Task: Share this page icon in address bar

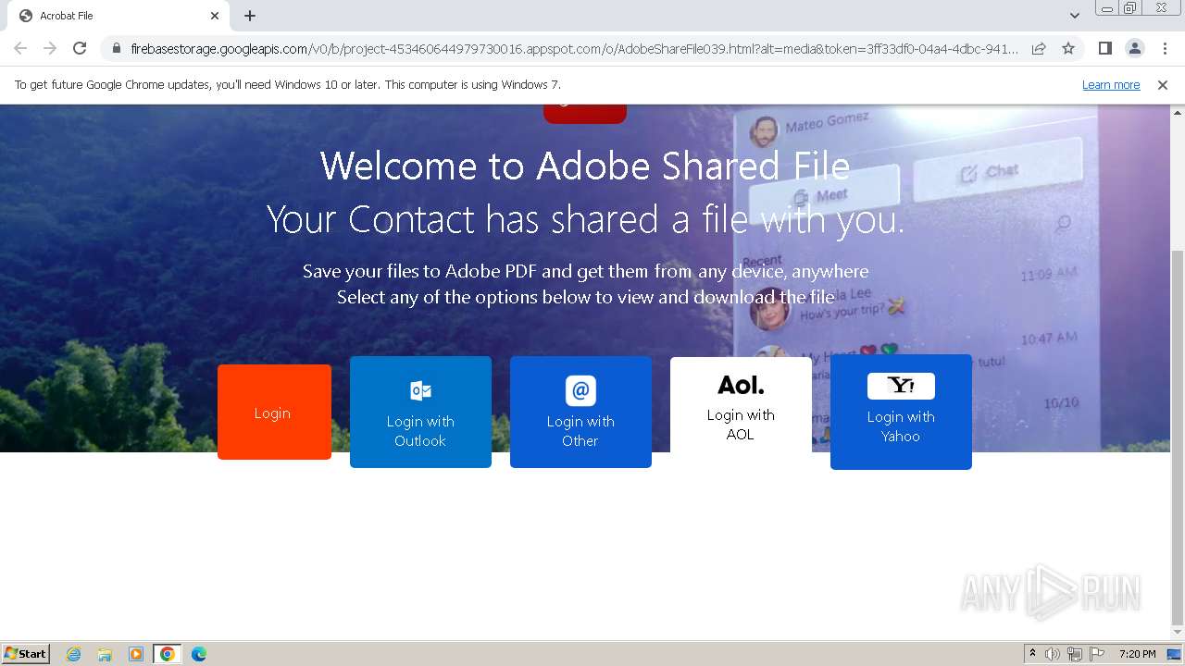Action: click(x=1039, y=48)
